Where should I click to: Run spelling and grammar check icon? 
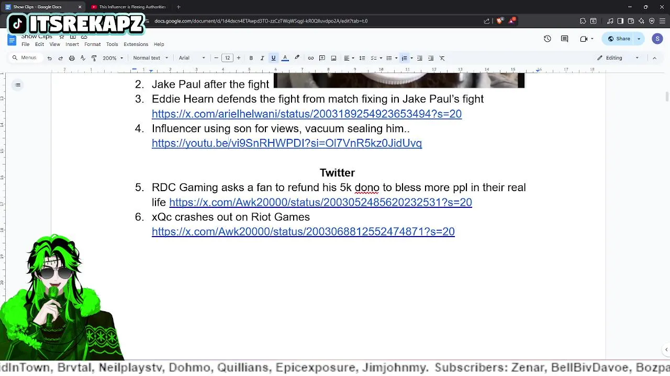pyautogui.click(x=83, y=58)
